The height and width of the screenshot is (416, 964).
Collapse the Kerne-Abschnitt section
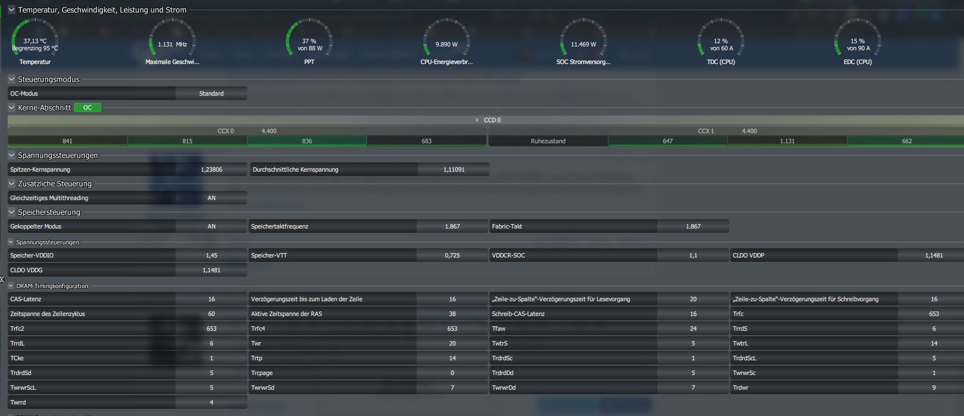click(x=11, y=108)
